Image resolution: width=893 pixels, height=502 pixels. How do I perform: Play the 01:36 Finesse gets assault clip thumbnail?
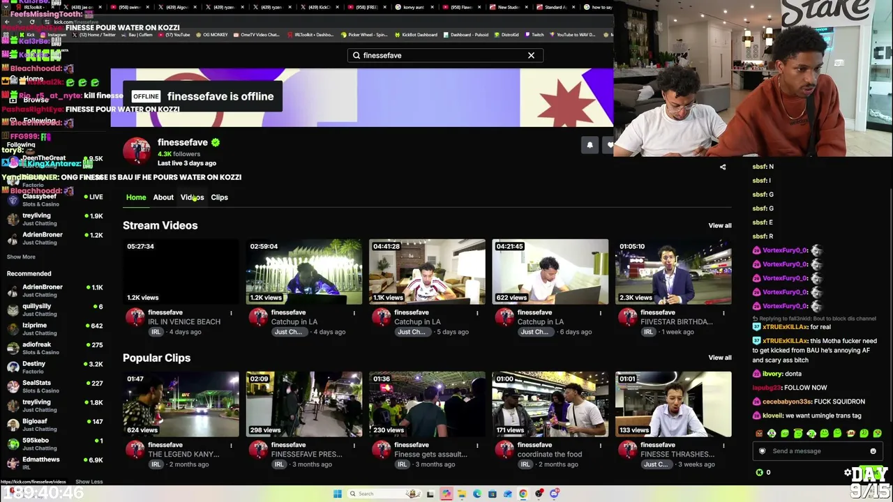(x=427, y=404)
